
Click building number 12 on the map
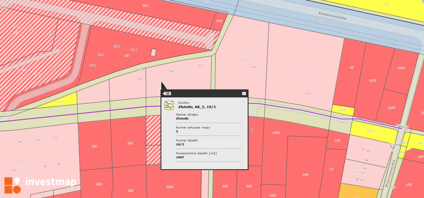[308, 94]
